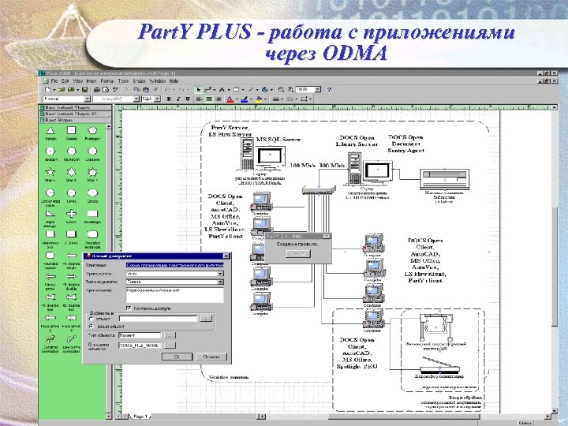This screenshot has width=568, height=426.
Task: Click the Print Preview icon
Action: point(106,89)
